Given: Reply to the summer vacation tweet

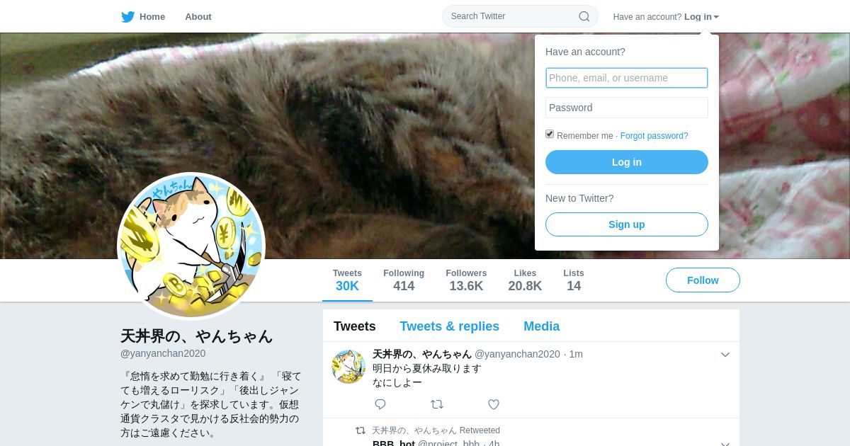Looking at the screenshot, I should click(380, 404).
